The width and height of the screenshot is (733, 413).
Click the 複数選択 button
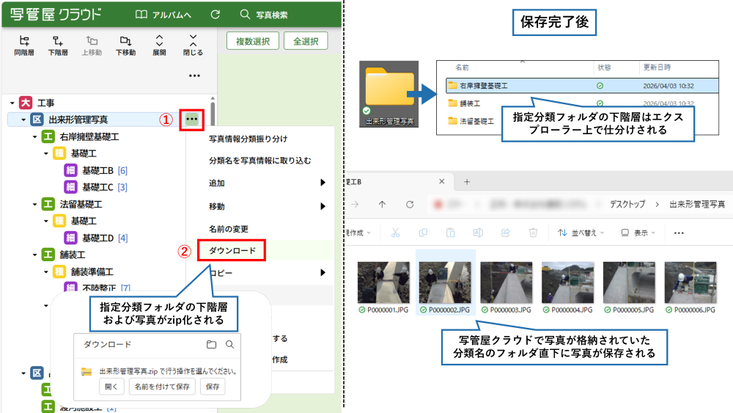pyautogui.click(x=252, y=41)
